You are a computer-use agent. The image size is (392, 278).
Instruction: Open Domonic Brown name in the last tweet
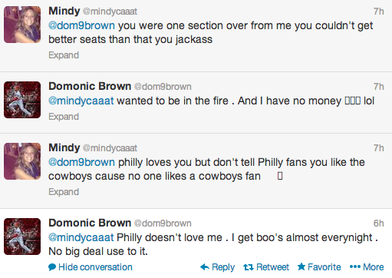tap(90, 223)
